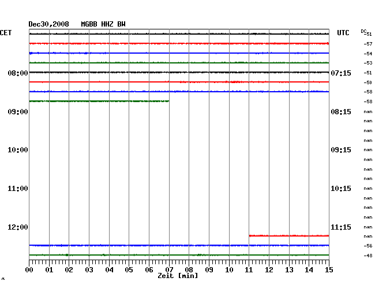Select the DC value -50

coord(368,82)
